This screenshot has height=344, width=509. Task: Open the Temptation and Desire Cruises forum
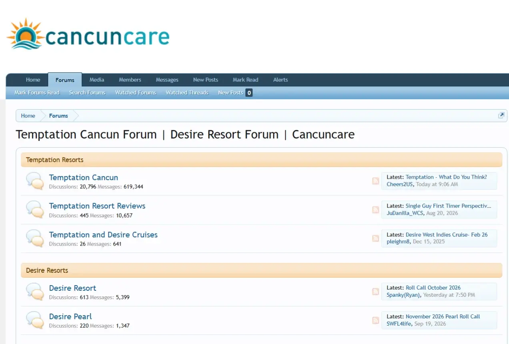pyautogui.click(x=103, y=235)
